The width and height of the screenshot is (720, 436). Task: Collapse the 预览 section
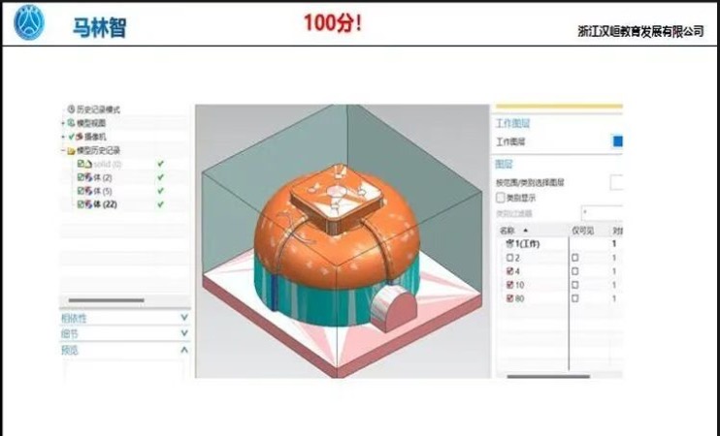coord(183,350)
